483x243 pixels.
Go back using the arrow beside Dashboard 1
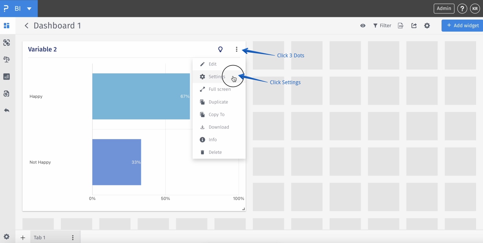27,26
